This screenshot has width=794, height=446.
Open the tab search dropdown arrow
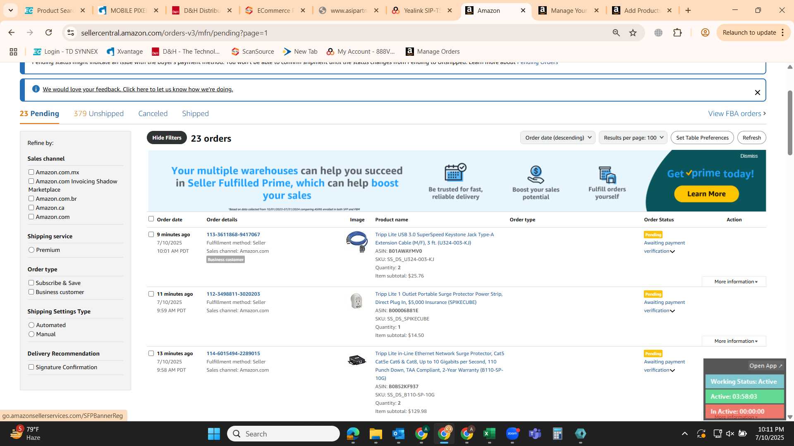[x=10, y=10]
